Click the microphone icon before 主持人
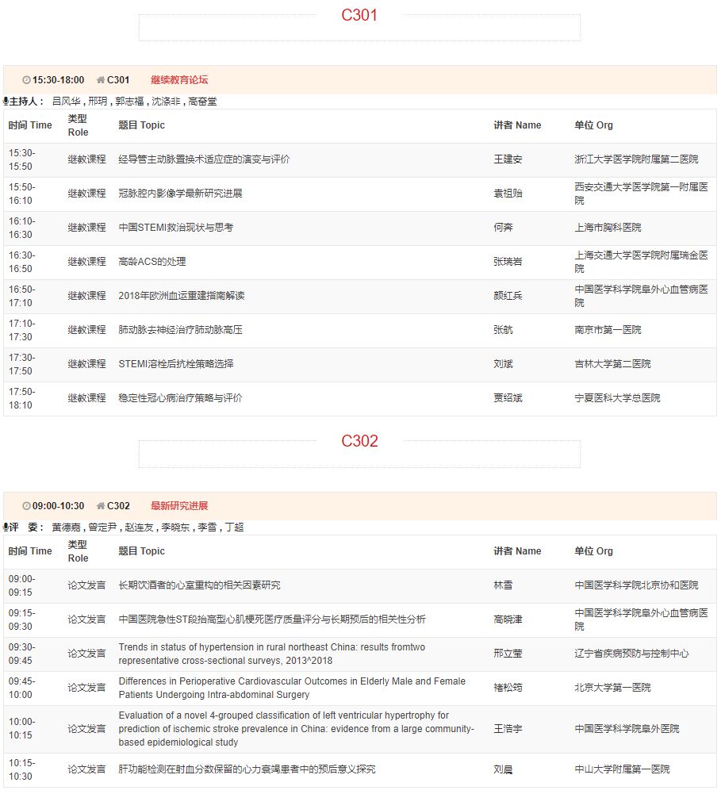The image size is (721, 794). coord(6,102)
